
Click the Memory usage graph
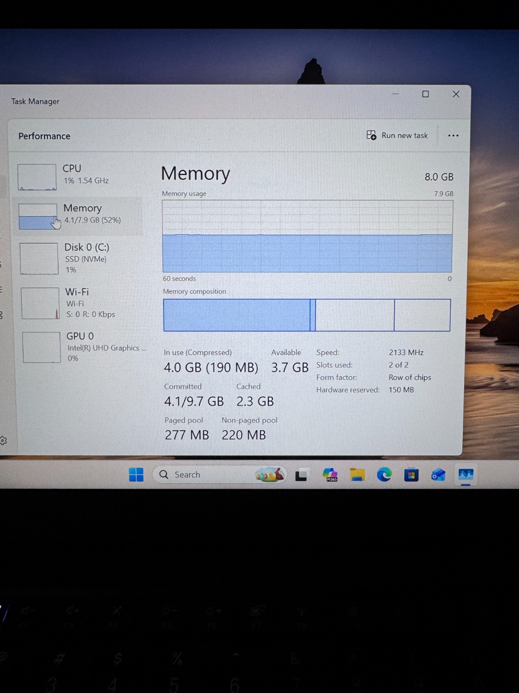(x=307, y=236)
